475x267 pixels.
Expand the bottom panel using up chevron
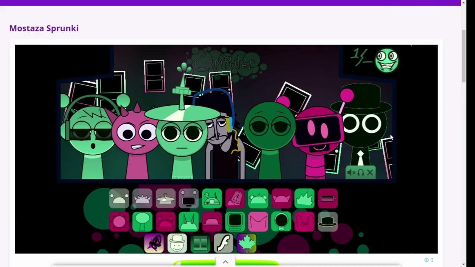tap(225, 262)
